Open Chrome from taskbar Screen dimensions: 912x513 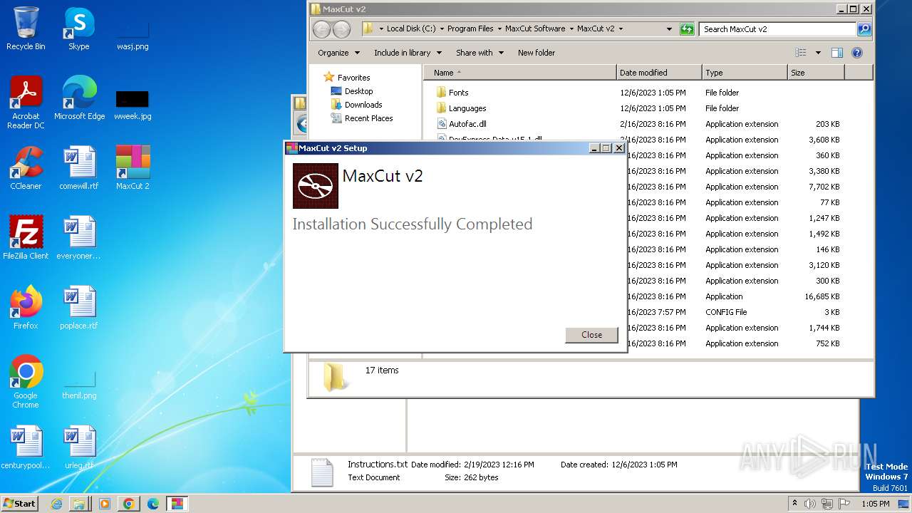point(128,504)
